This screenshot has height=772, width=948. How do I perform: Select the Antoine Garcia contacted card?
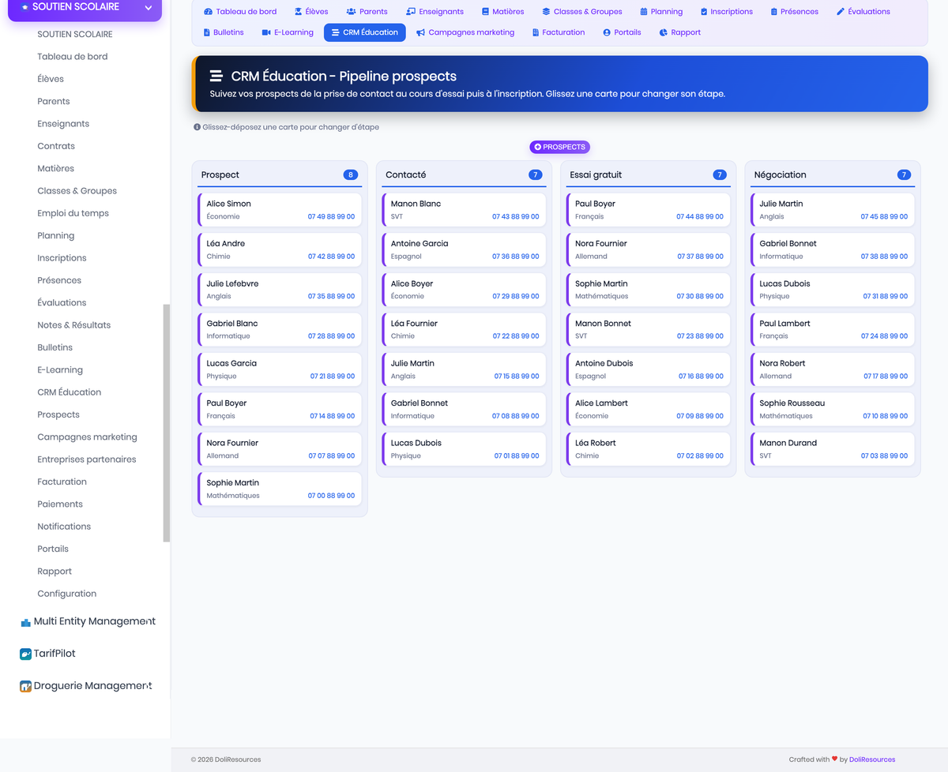pyautogui.click(x=464, y=249)
